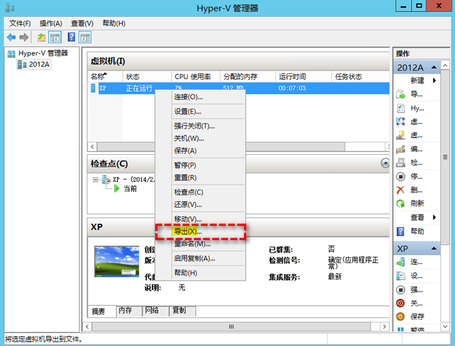455x346 pixels.
Task: Collapse the 检查点 section with round chevron
Action: click(385, 163)
